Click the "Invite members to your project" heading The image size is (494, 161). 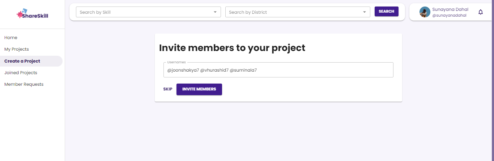(232, 48)
